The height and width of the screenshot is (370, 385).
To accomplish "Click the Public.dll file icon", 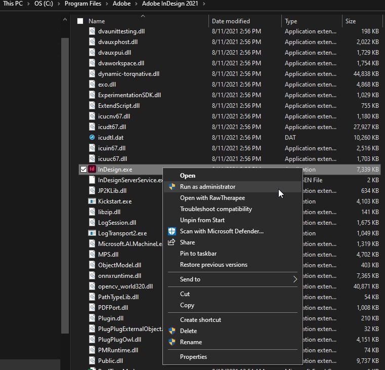I will (92, 360).
